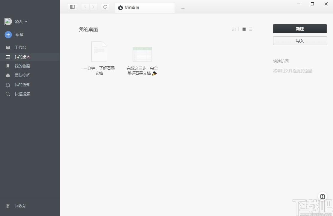This screenshot has width=333, height=216.
Task: Click the 新建 create button
Action: pos(299,29)
